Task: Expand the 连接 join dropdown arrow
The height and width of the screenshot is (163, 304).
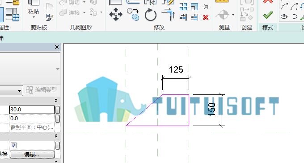Action: coord(84,13)
